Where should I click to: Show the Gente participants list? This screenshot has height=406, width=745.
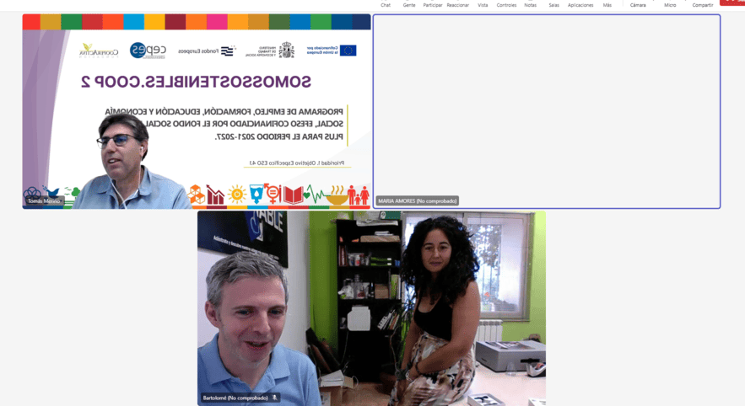[409, 4]
